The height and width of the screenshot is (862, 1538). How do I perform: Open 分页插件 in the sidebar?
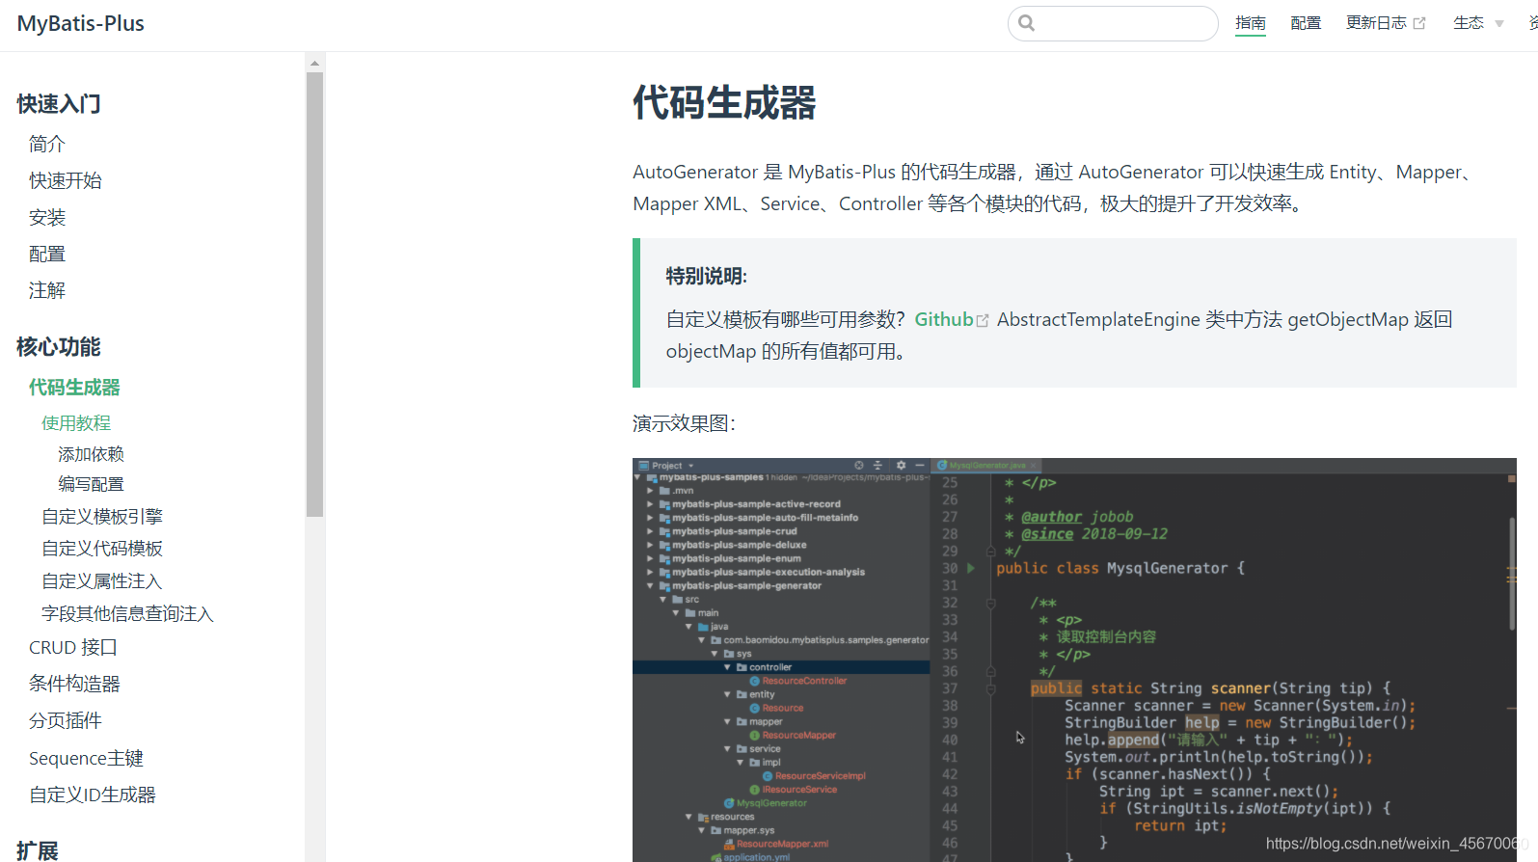point(66,720)
